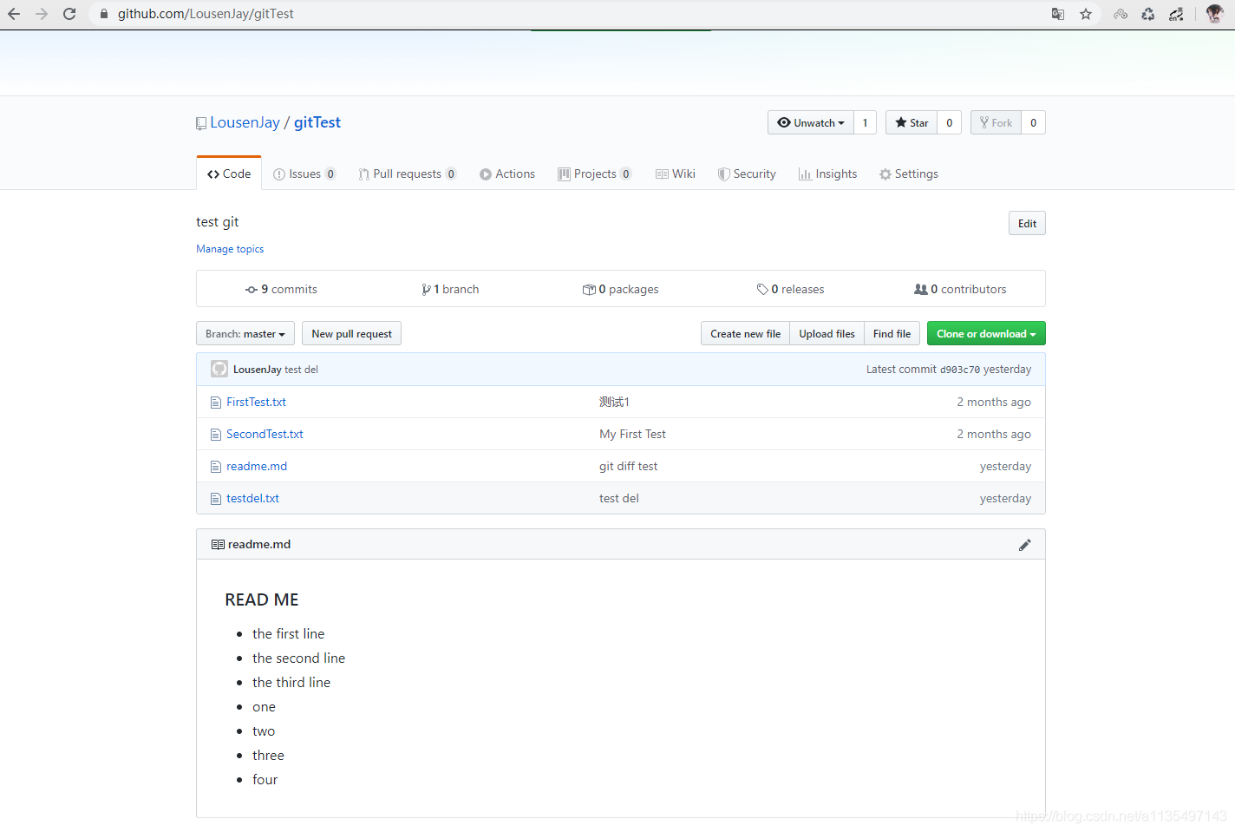Open the Issues tab

[x=304, y=174]
